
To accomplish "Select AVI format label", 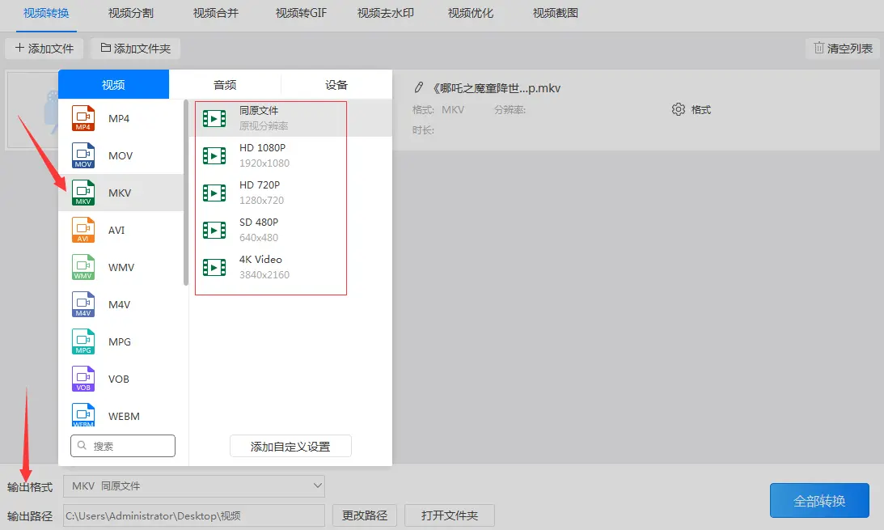I will pos(116,230).
